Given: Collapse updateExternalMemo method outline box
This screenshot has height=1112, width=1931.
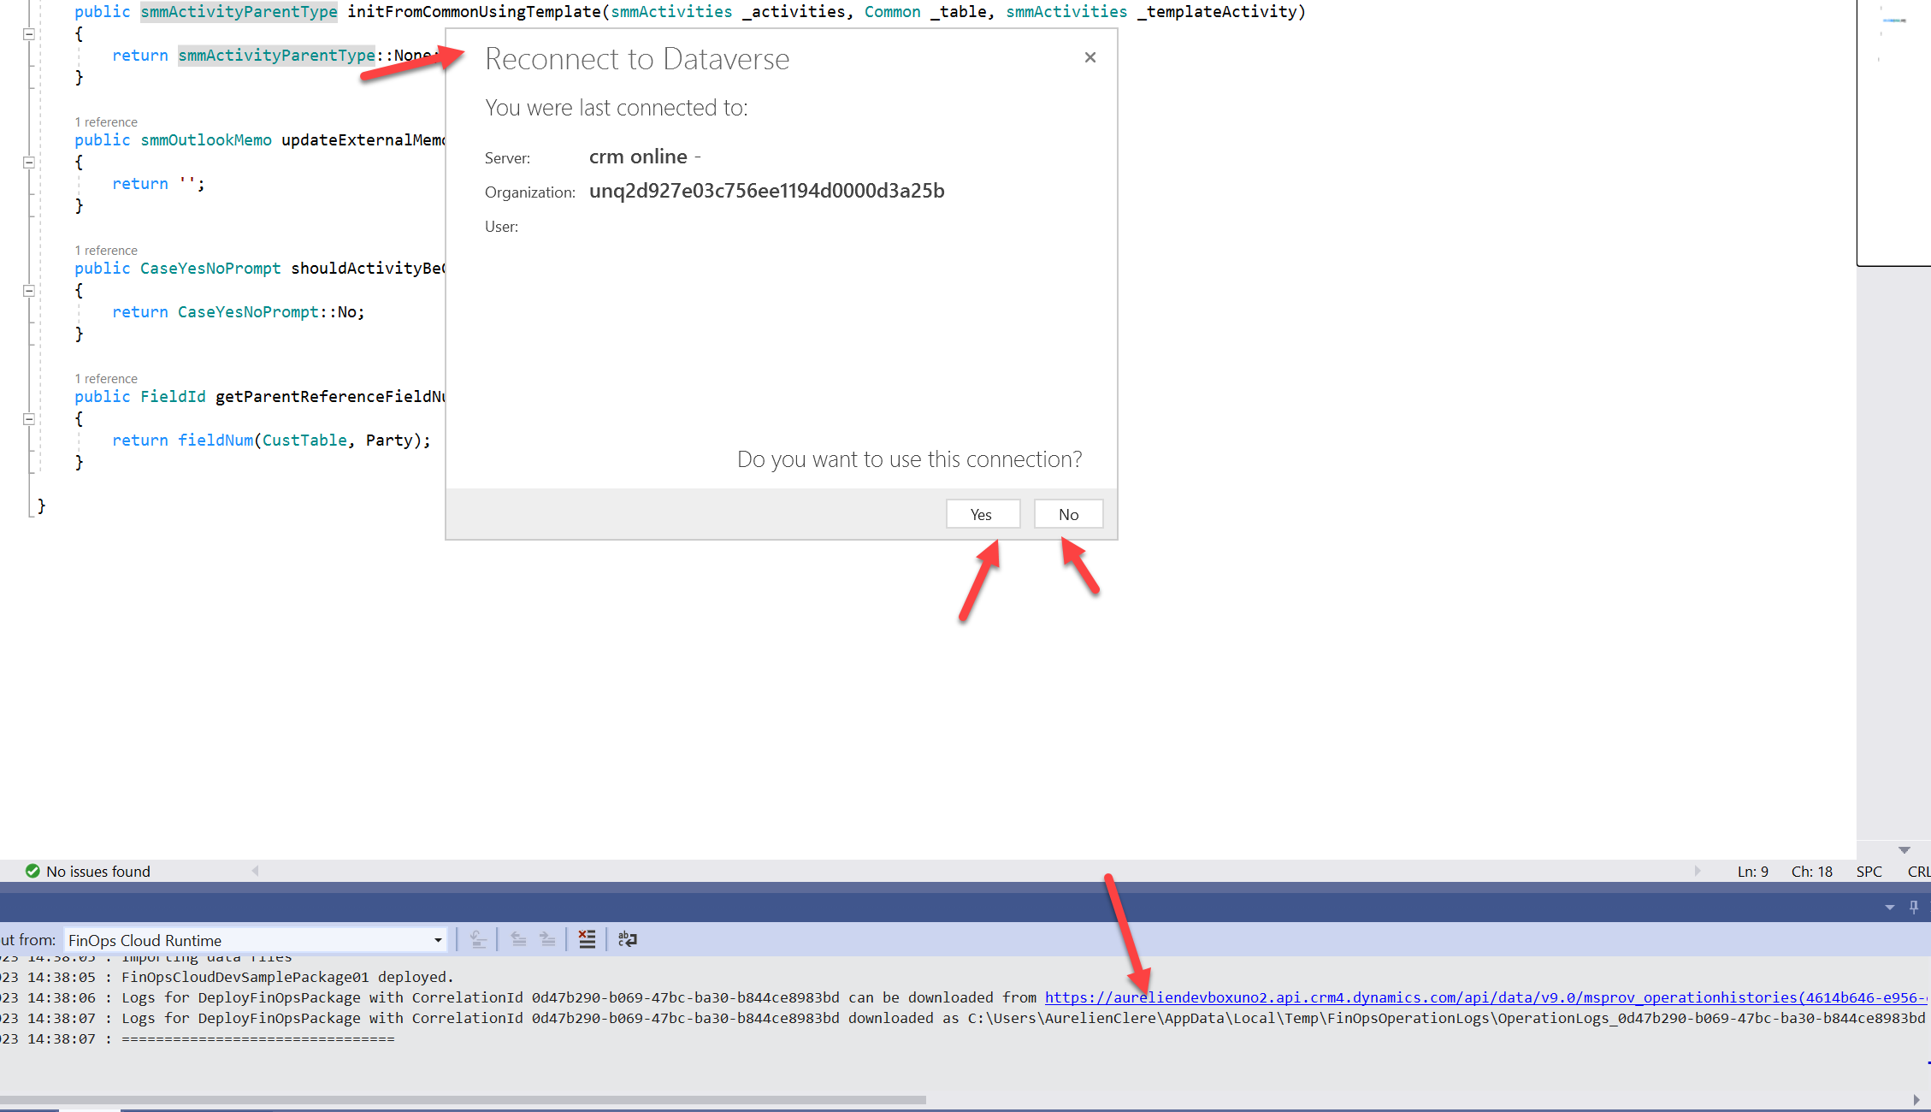Looking at the screenshot, I should 29,163.
